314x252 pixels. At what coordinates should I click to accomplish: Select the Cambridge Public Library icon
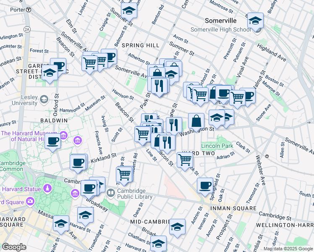pyautogui.click(x=110, y=193)
